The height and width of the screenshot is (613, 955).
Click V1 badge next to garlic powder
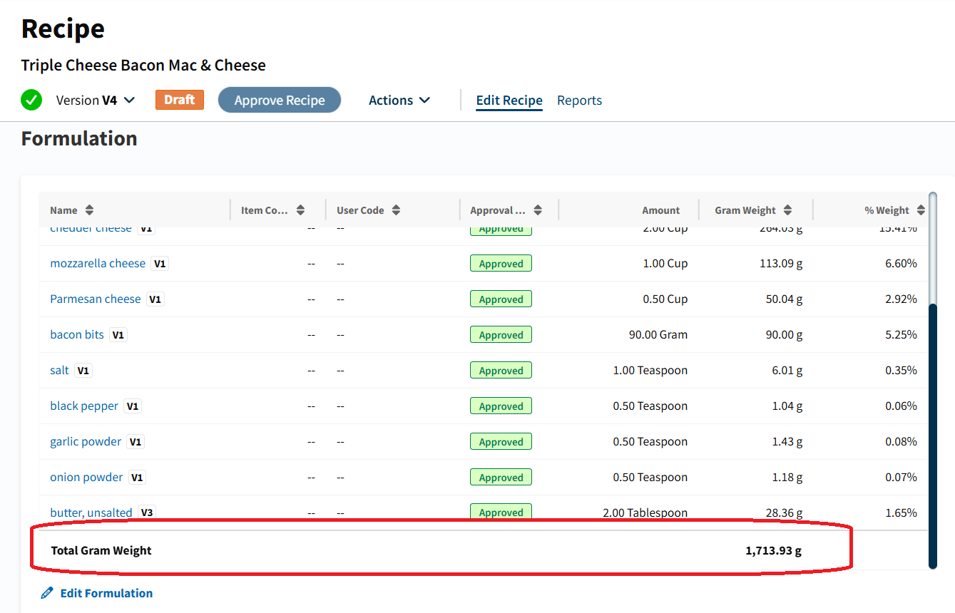tap(136, 442)
